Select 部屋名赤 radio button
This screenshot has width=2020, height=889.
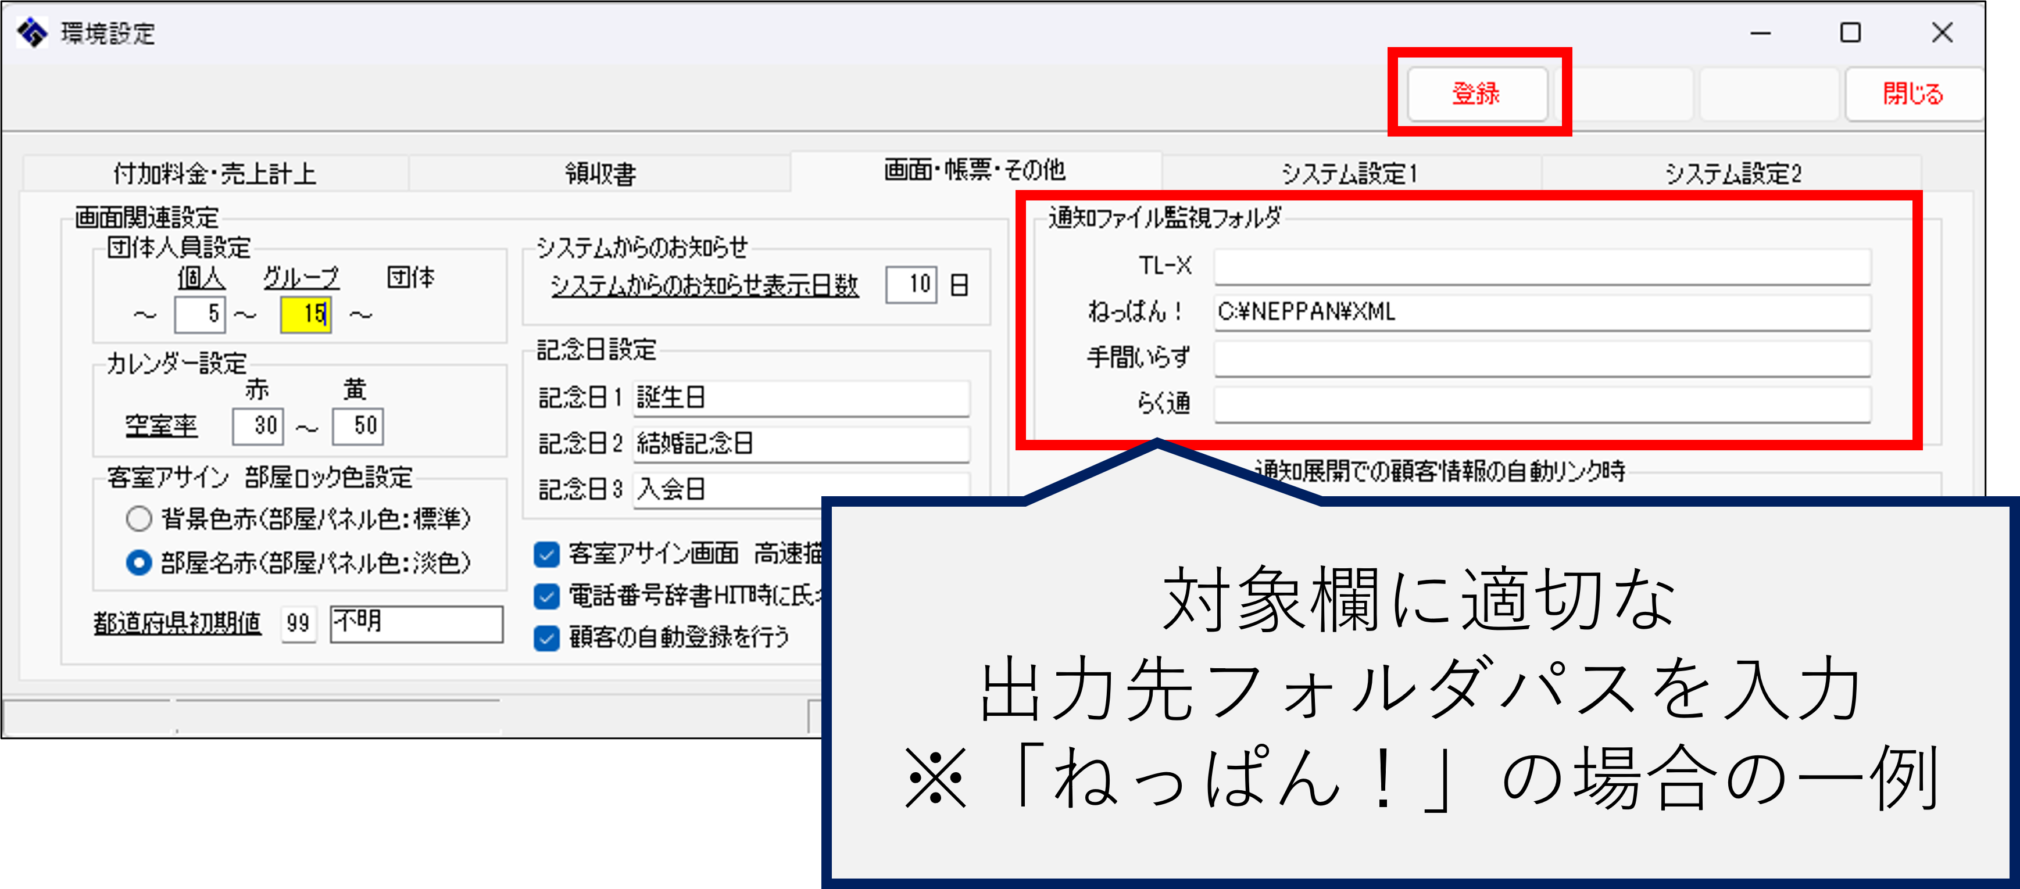click(x=139, y=562)
